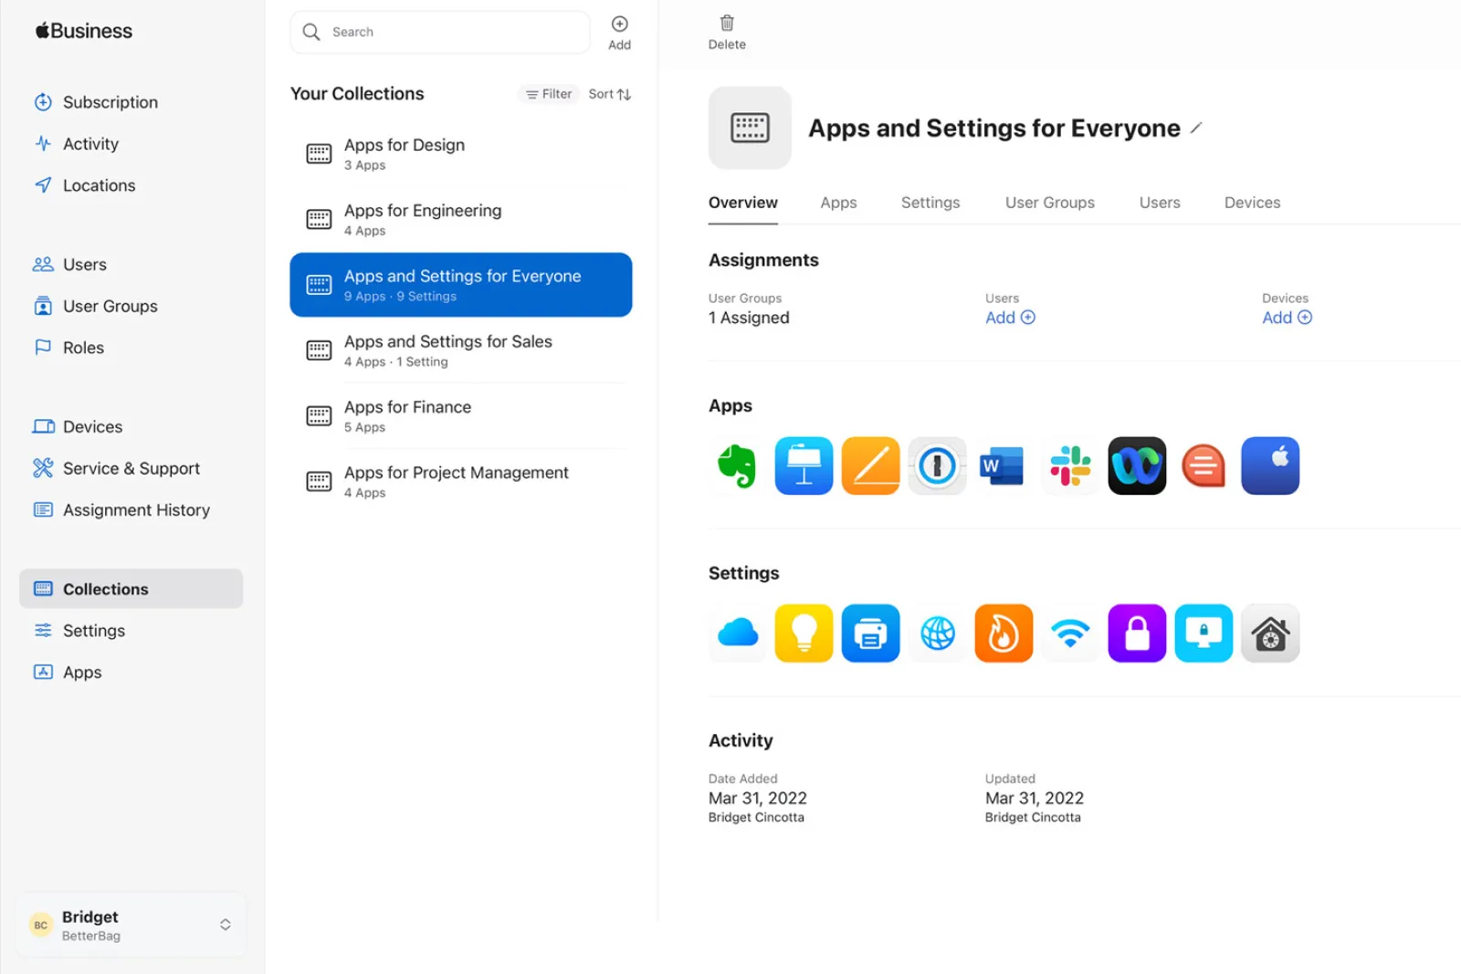Add Devices assignment link
Image resolution: width=1461 pixels, height=974 pixels.
coord(1287,318)
